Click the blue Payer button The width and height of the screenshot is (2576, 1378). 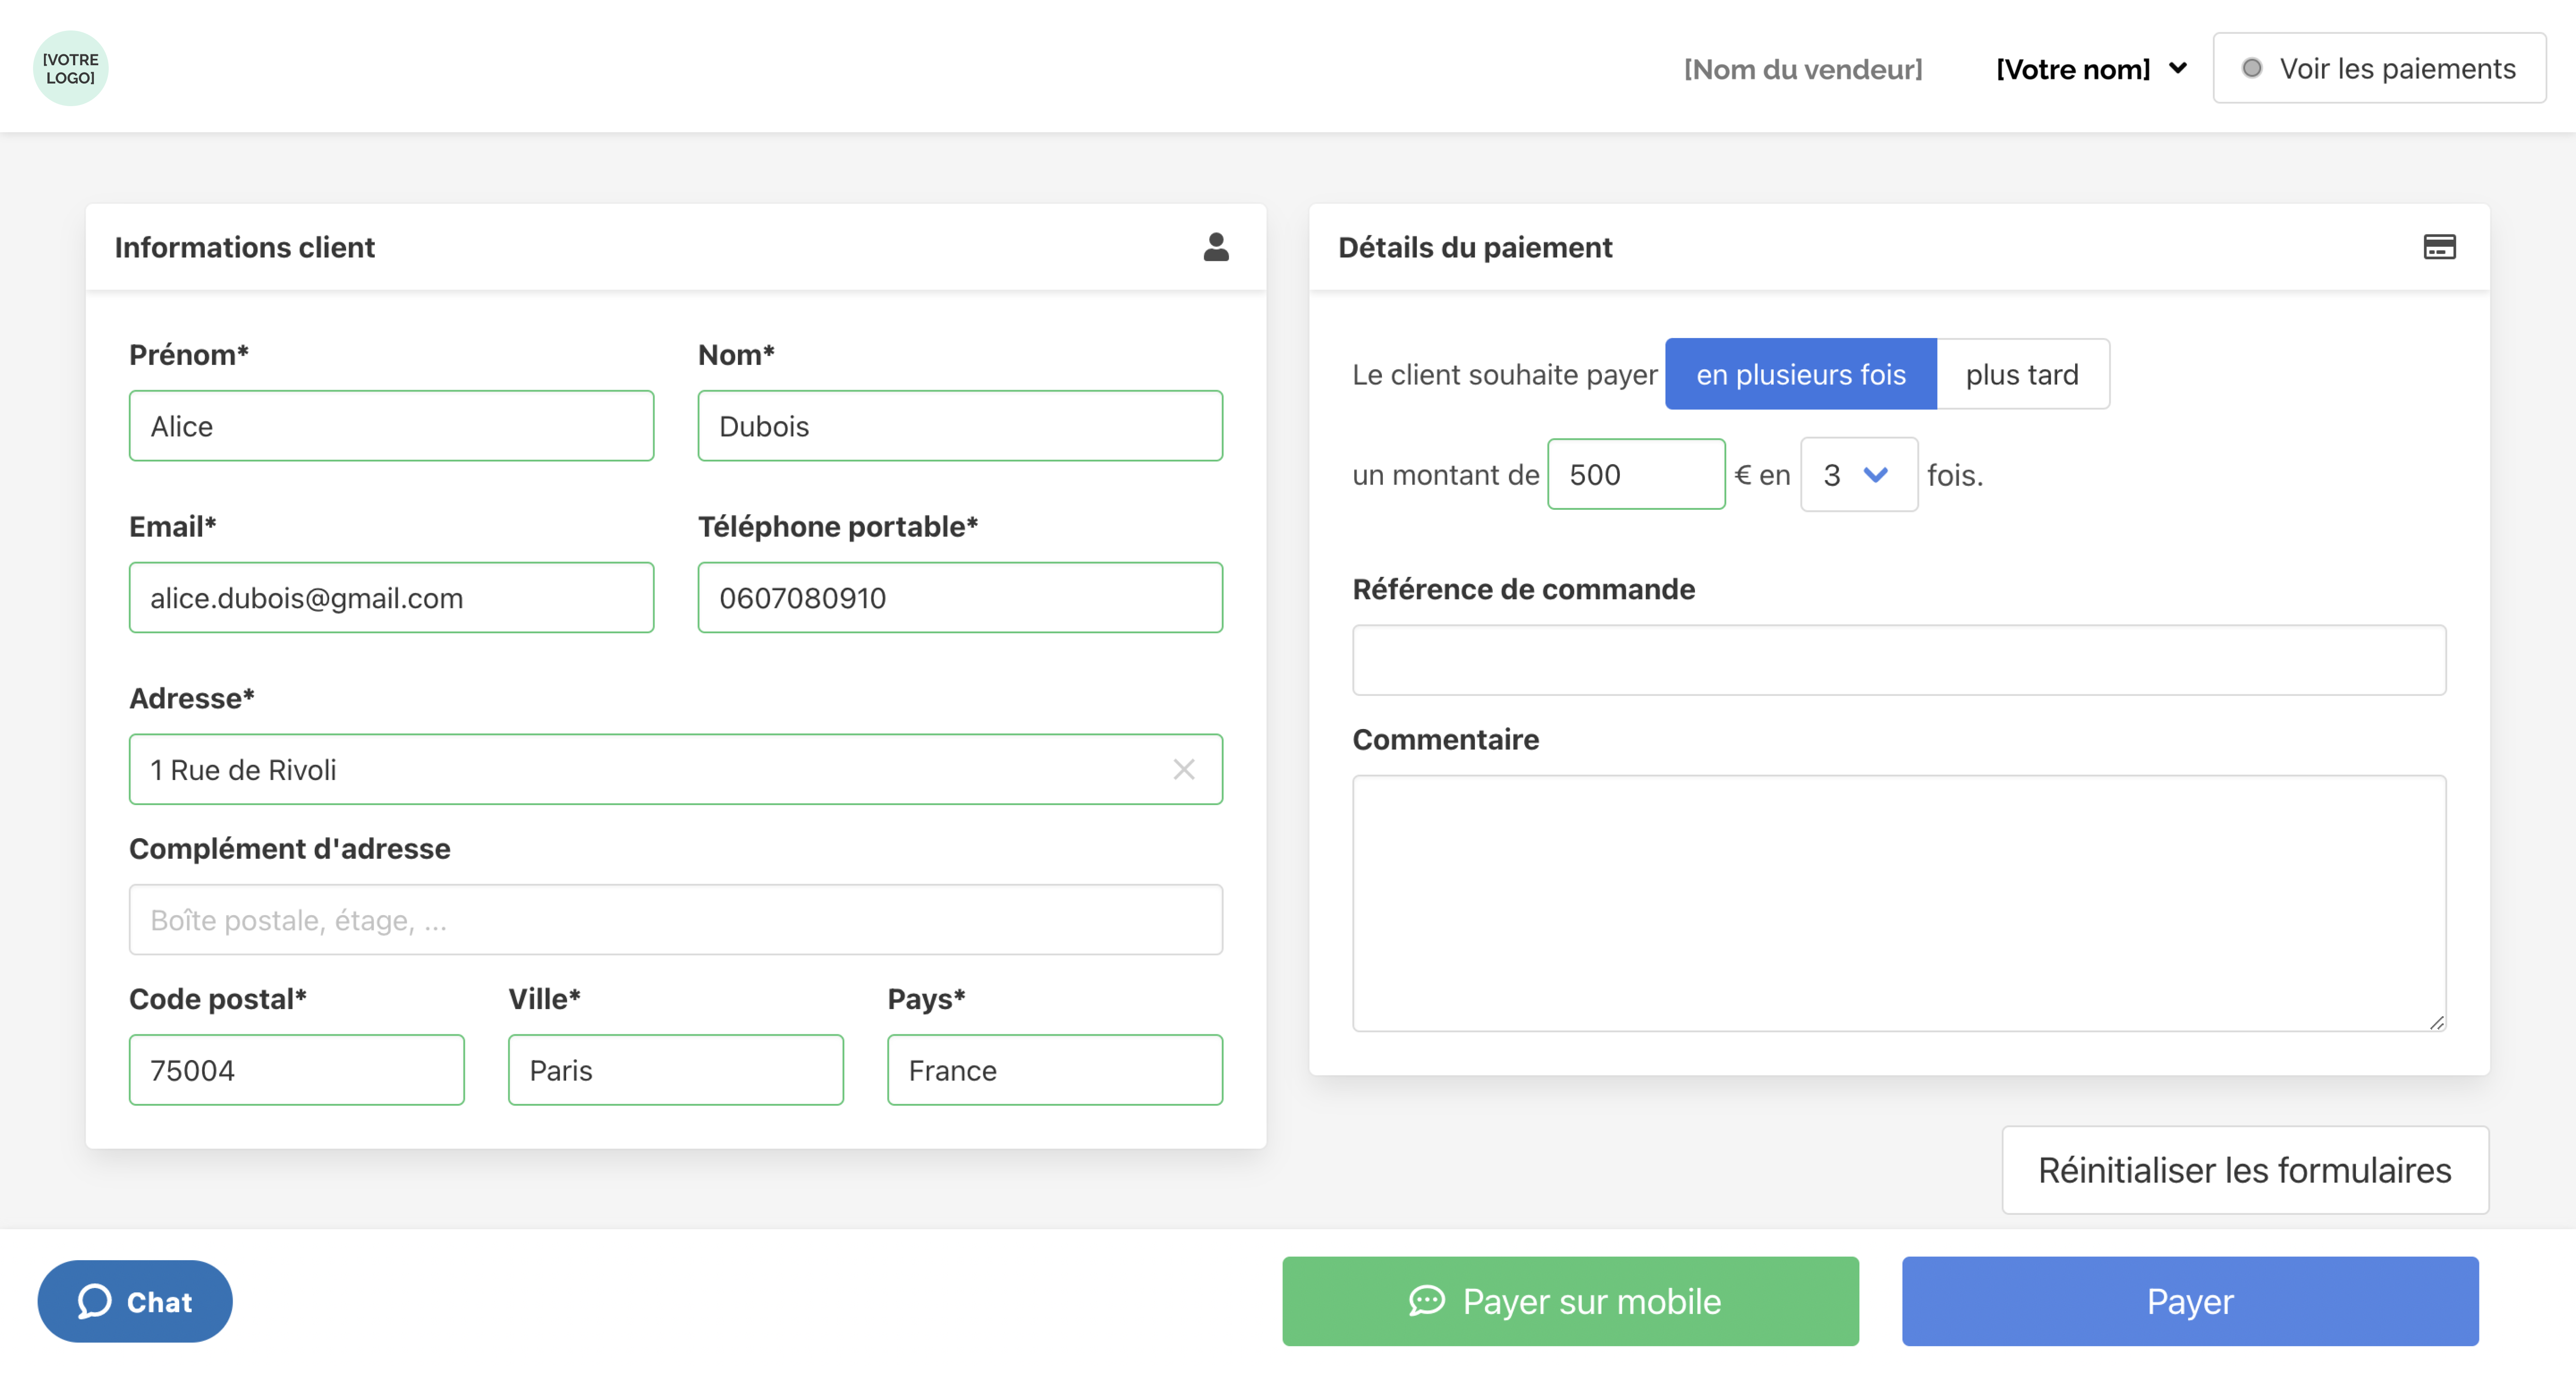(2190, 1301)
